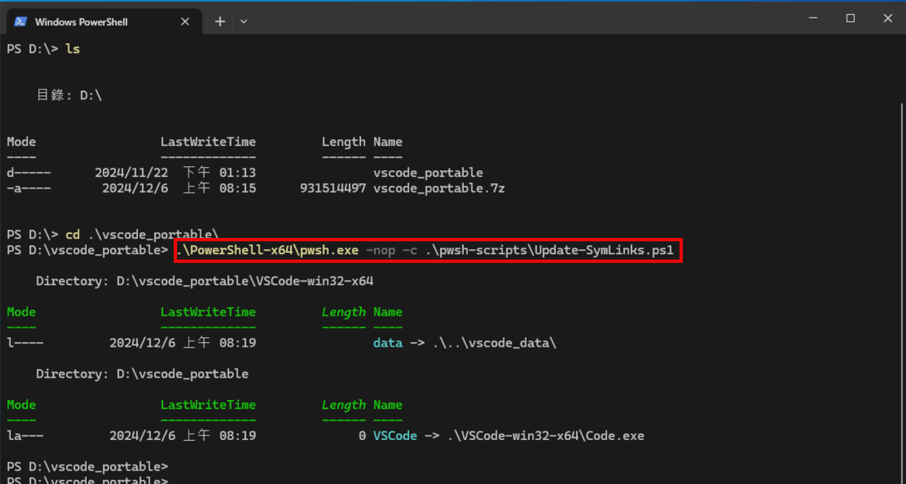906x484 pixels.
Task: Click the Name column header
Action: click(x=387, y=141)
